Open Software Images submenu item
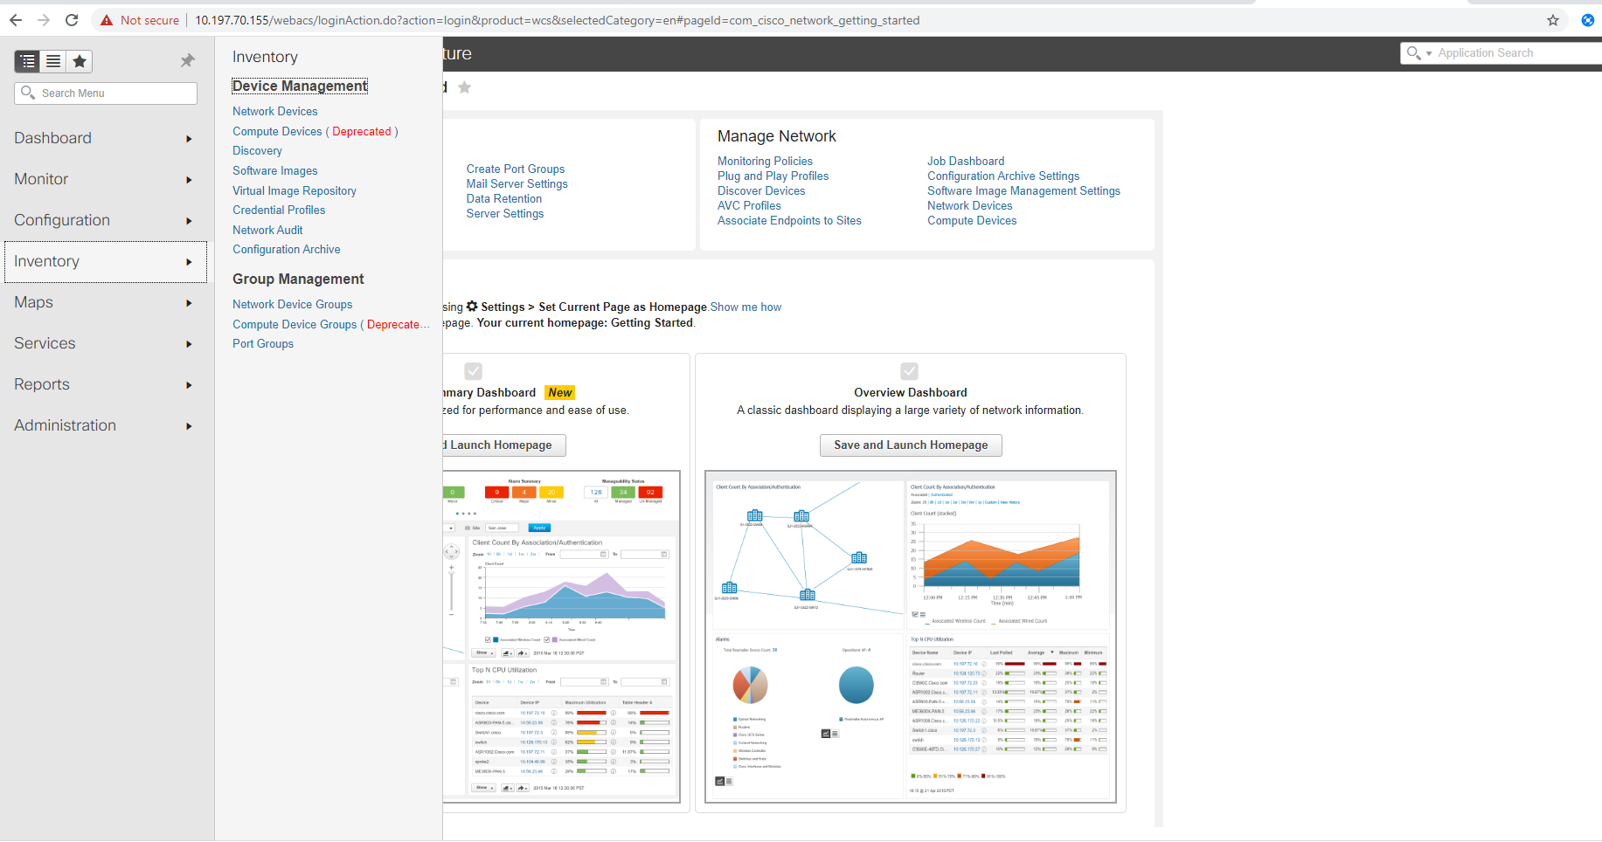1602x842 pixels. [274, 170]
